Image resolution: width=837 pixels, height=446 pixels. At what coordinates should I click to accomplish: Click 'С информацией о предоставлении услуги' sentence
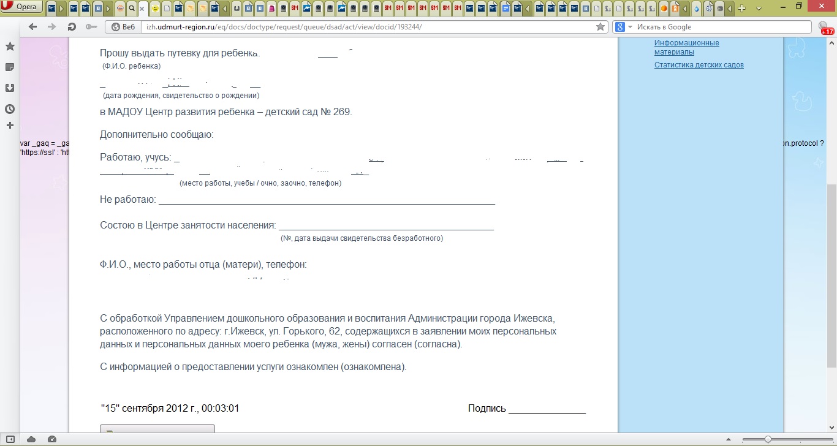pyautogui.click(x=253, y=367)
